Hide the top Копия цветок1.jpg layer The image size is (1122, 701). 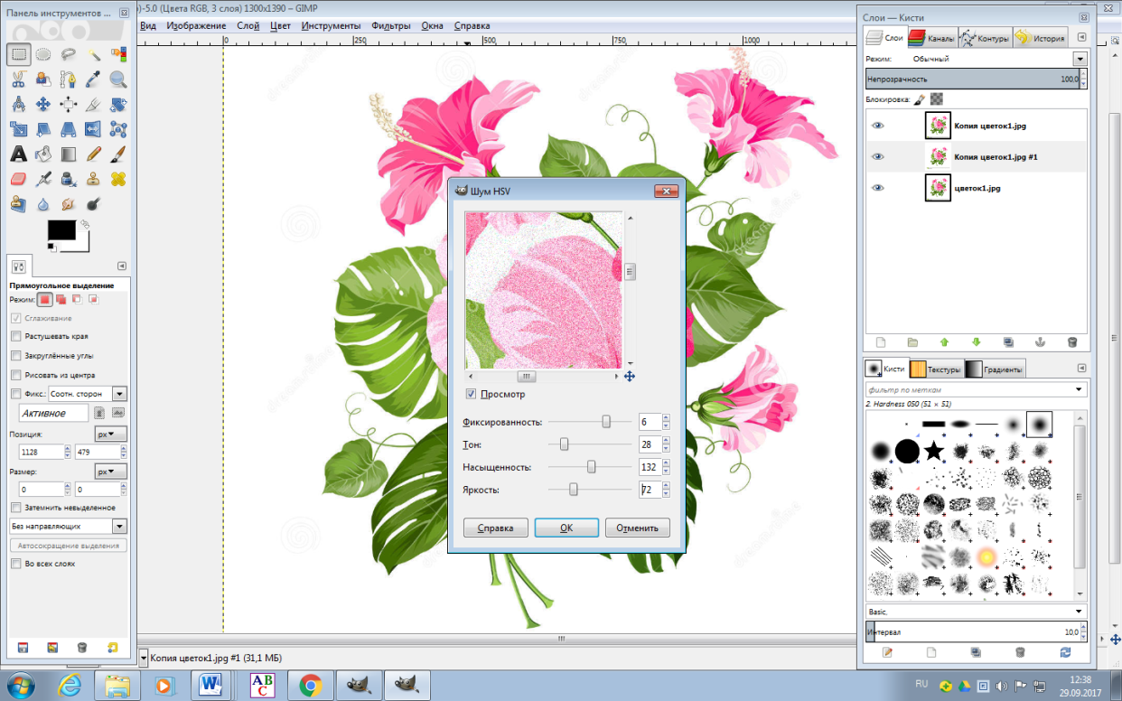pos(877,126)
